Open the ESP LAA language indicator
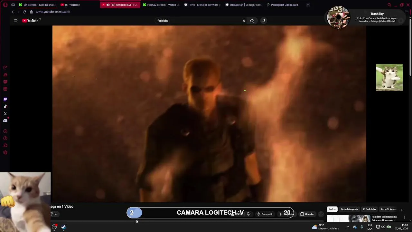Image resolution: width=412 pixels, height=232 pixels. point(370,227)
